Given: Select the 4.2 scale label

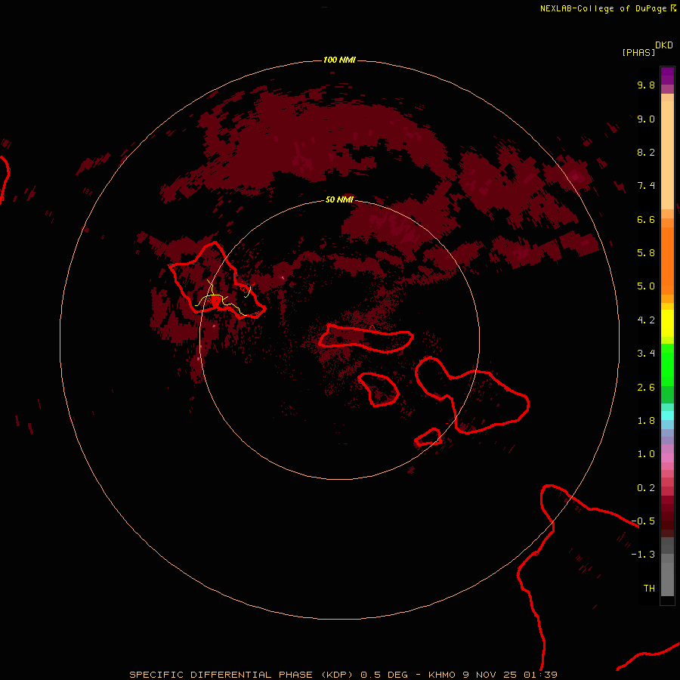Looking at the screenshot, I should click(646, 320).
